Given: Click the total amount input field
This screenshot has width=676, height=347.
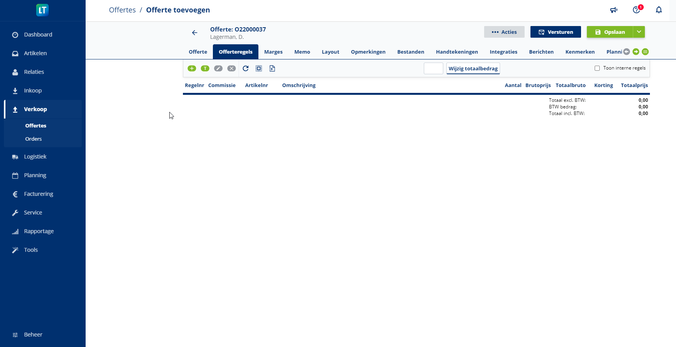Looking at the screenshot, I should 433,68.
